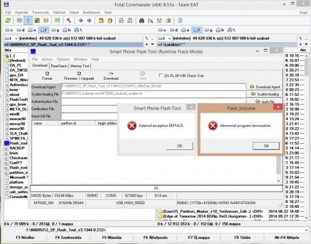Screen dimensions: 311x244
Task: Open the Beállítások menu
Action: (x=91, y=12)
